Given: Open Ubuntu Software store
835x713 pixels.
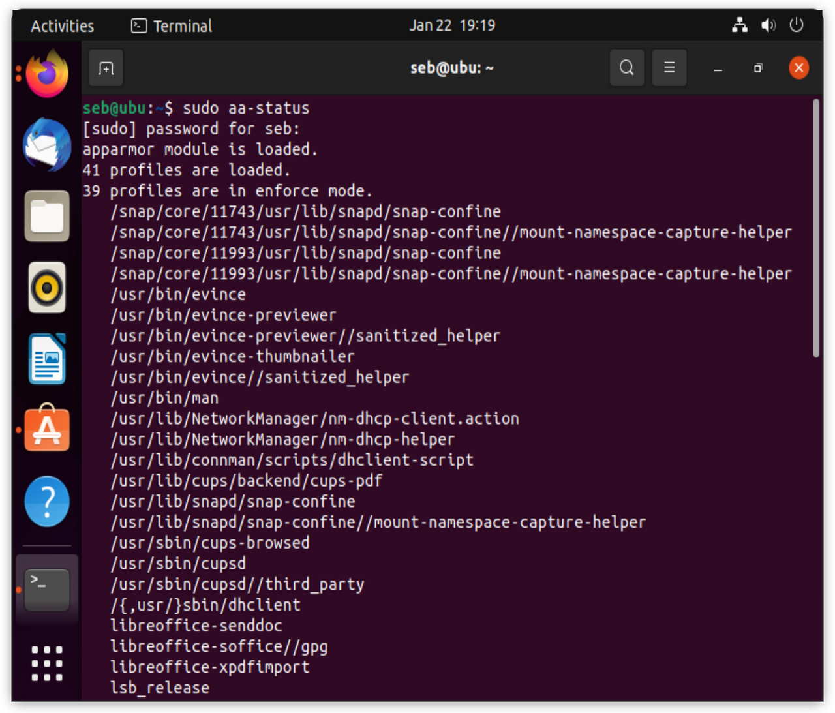Looking at the screenshot, I should [47, 429].
